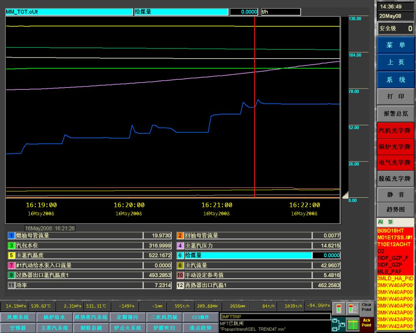Open 锅炉光字牌 boiler annunciator
This screenshot has height=333, width=416.
[x=395, y=146]
